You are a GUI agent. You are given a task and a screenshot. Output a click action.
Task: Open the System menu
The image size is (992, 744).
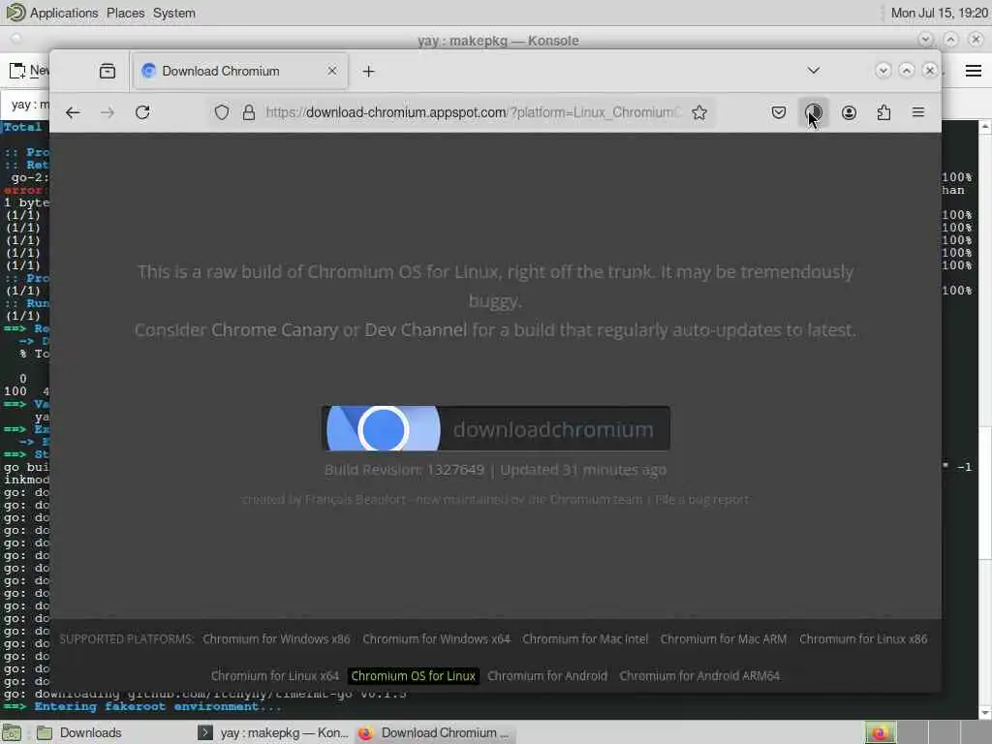tap(174, 13)
